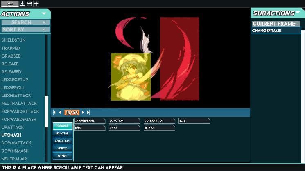Switch to the Other tab
Viewport: 305px width, 171px height.
click(x=63, y=155)
